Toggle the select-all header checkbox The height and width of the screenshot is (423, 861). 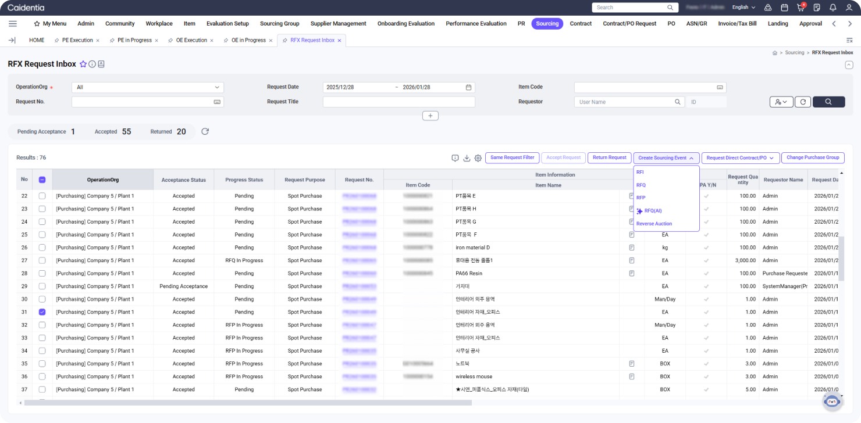(x=42, y=180)
